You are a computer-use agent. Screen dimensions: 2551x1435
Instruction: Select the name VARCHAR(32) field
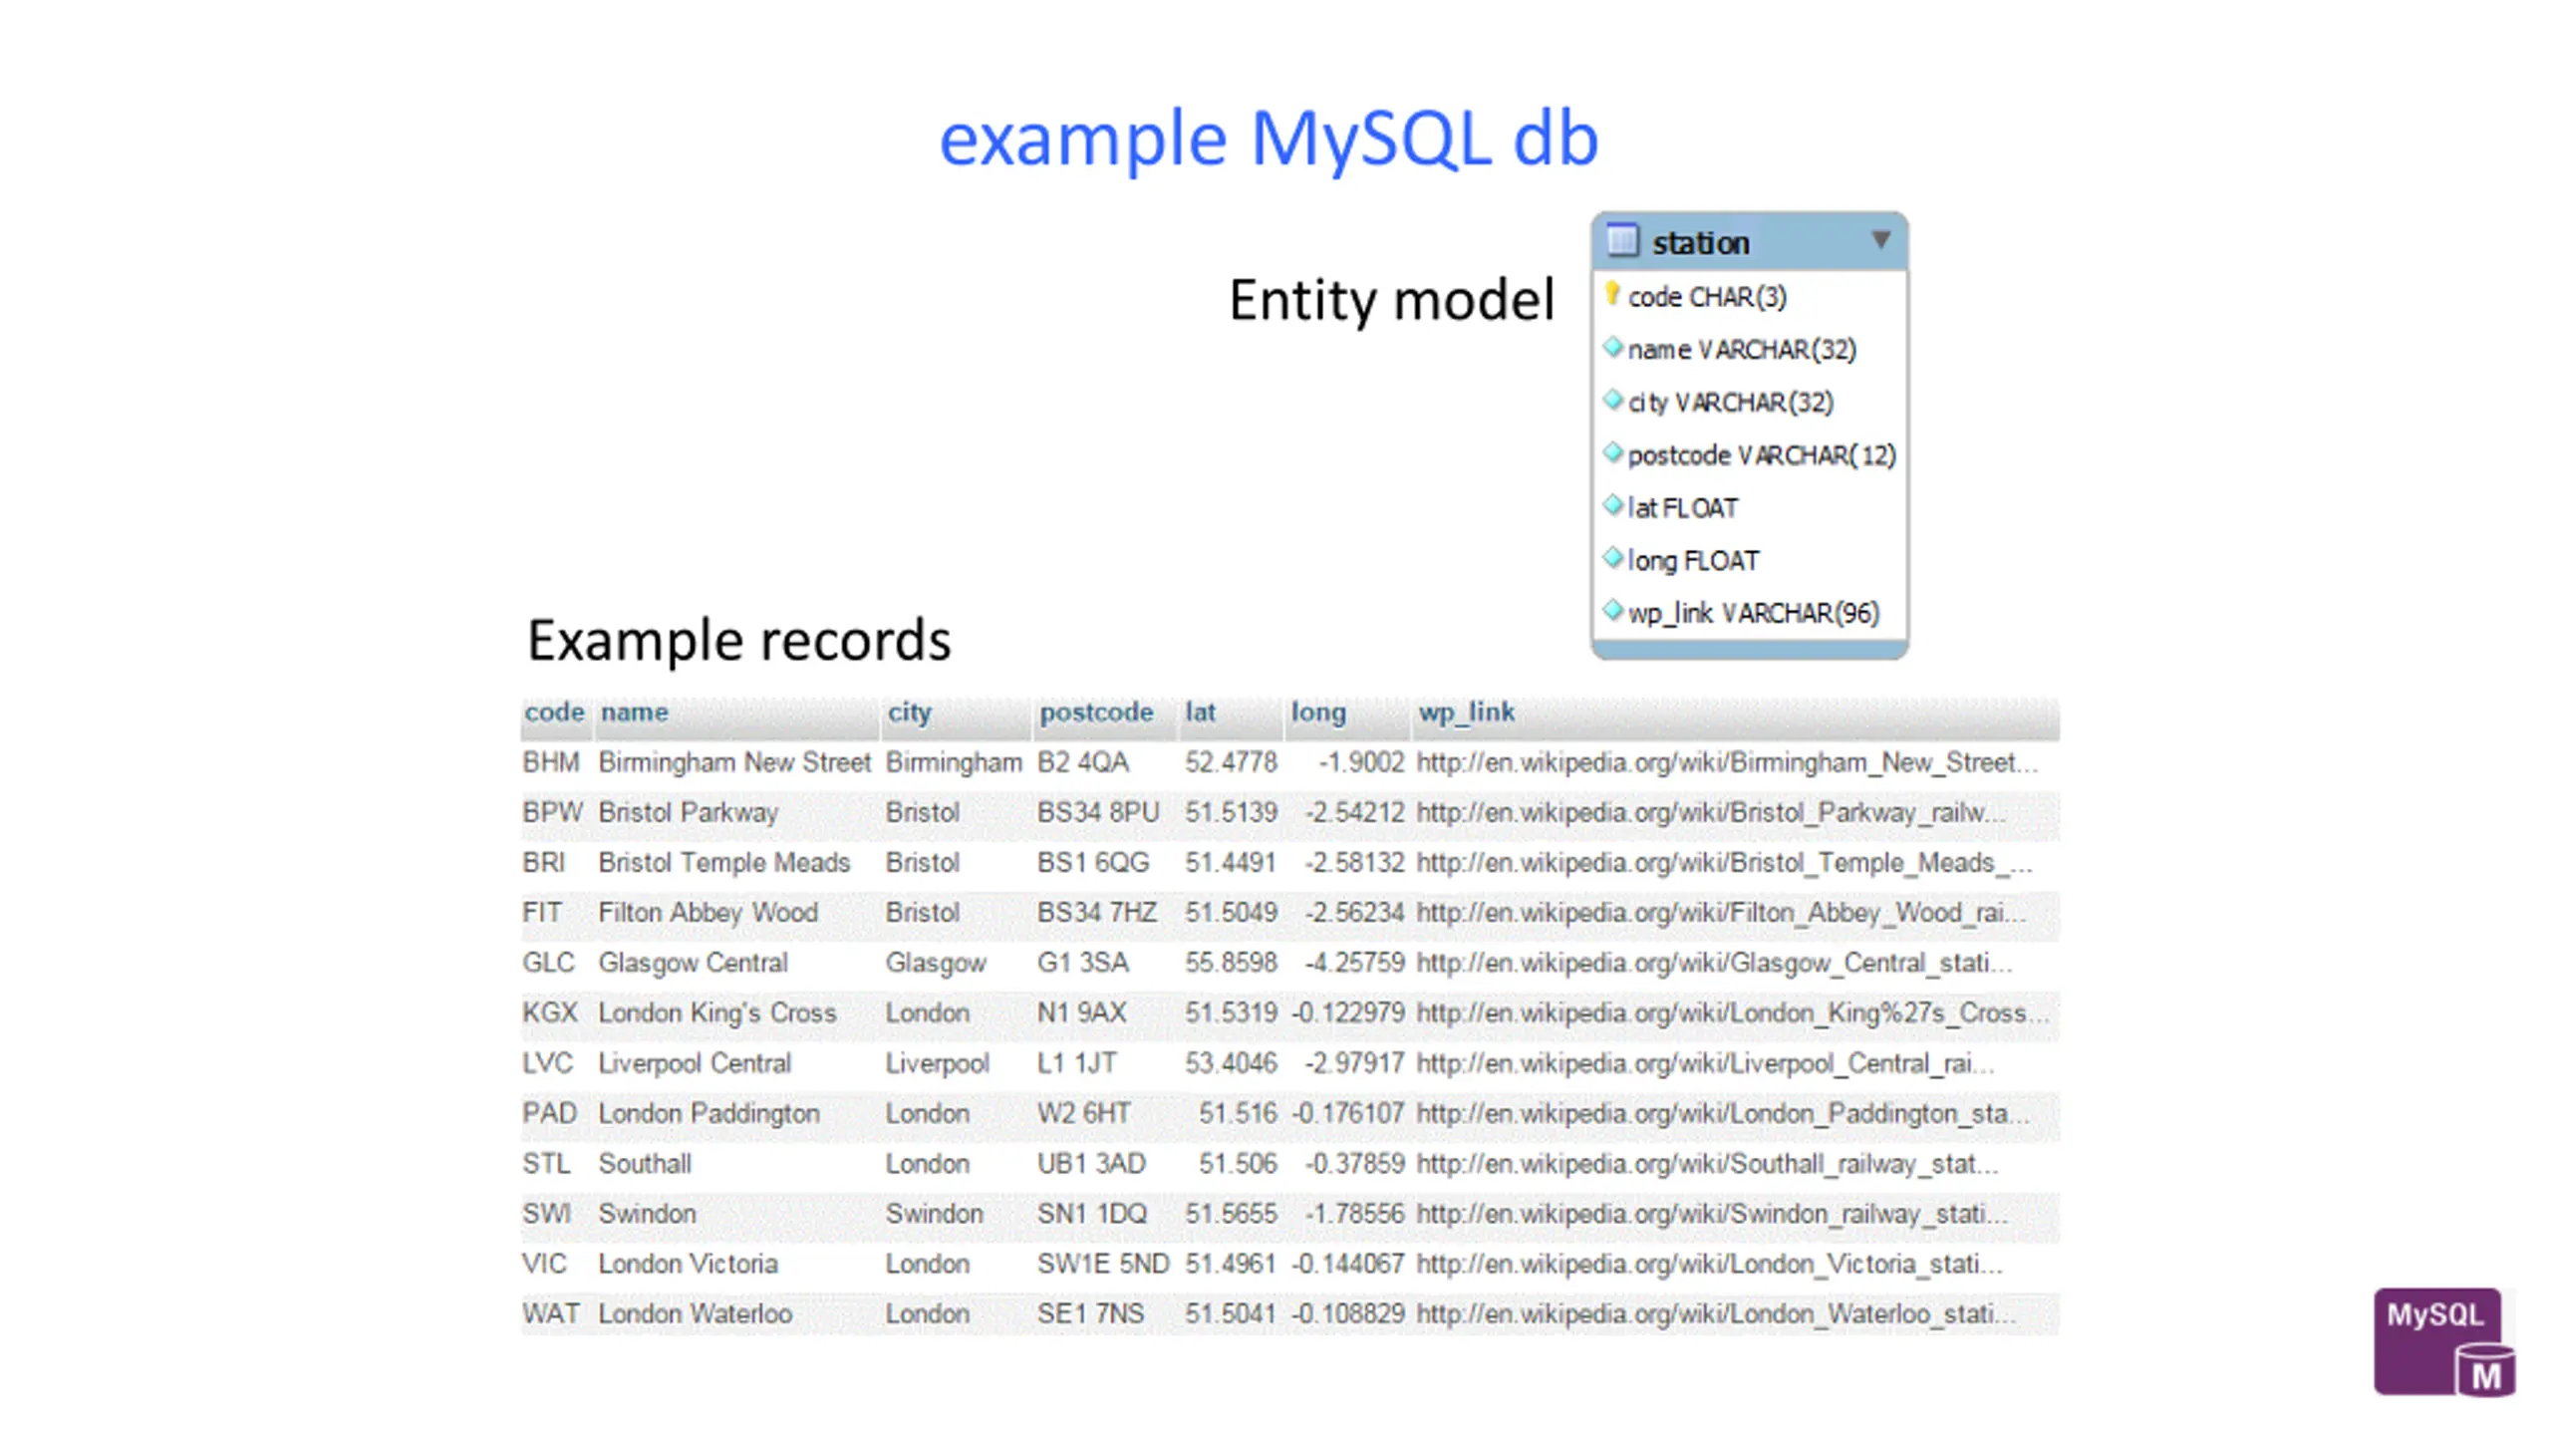click(x=1742, y=350)
